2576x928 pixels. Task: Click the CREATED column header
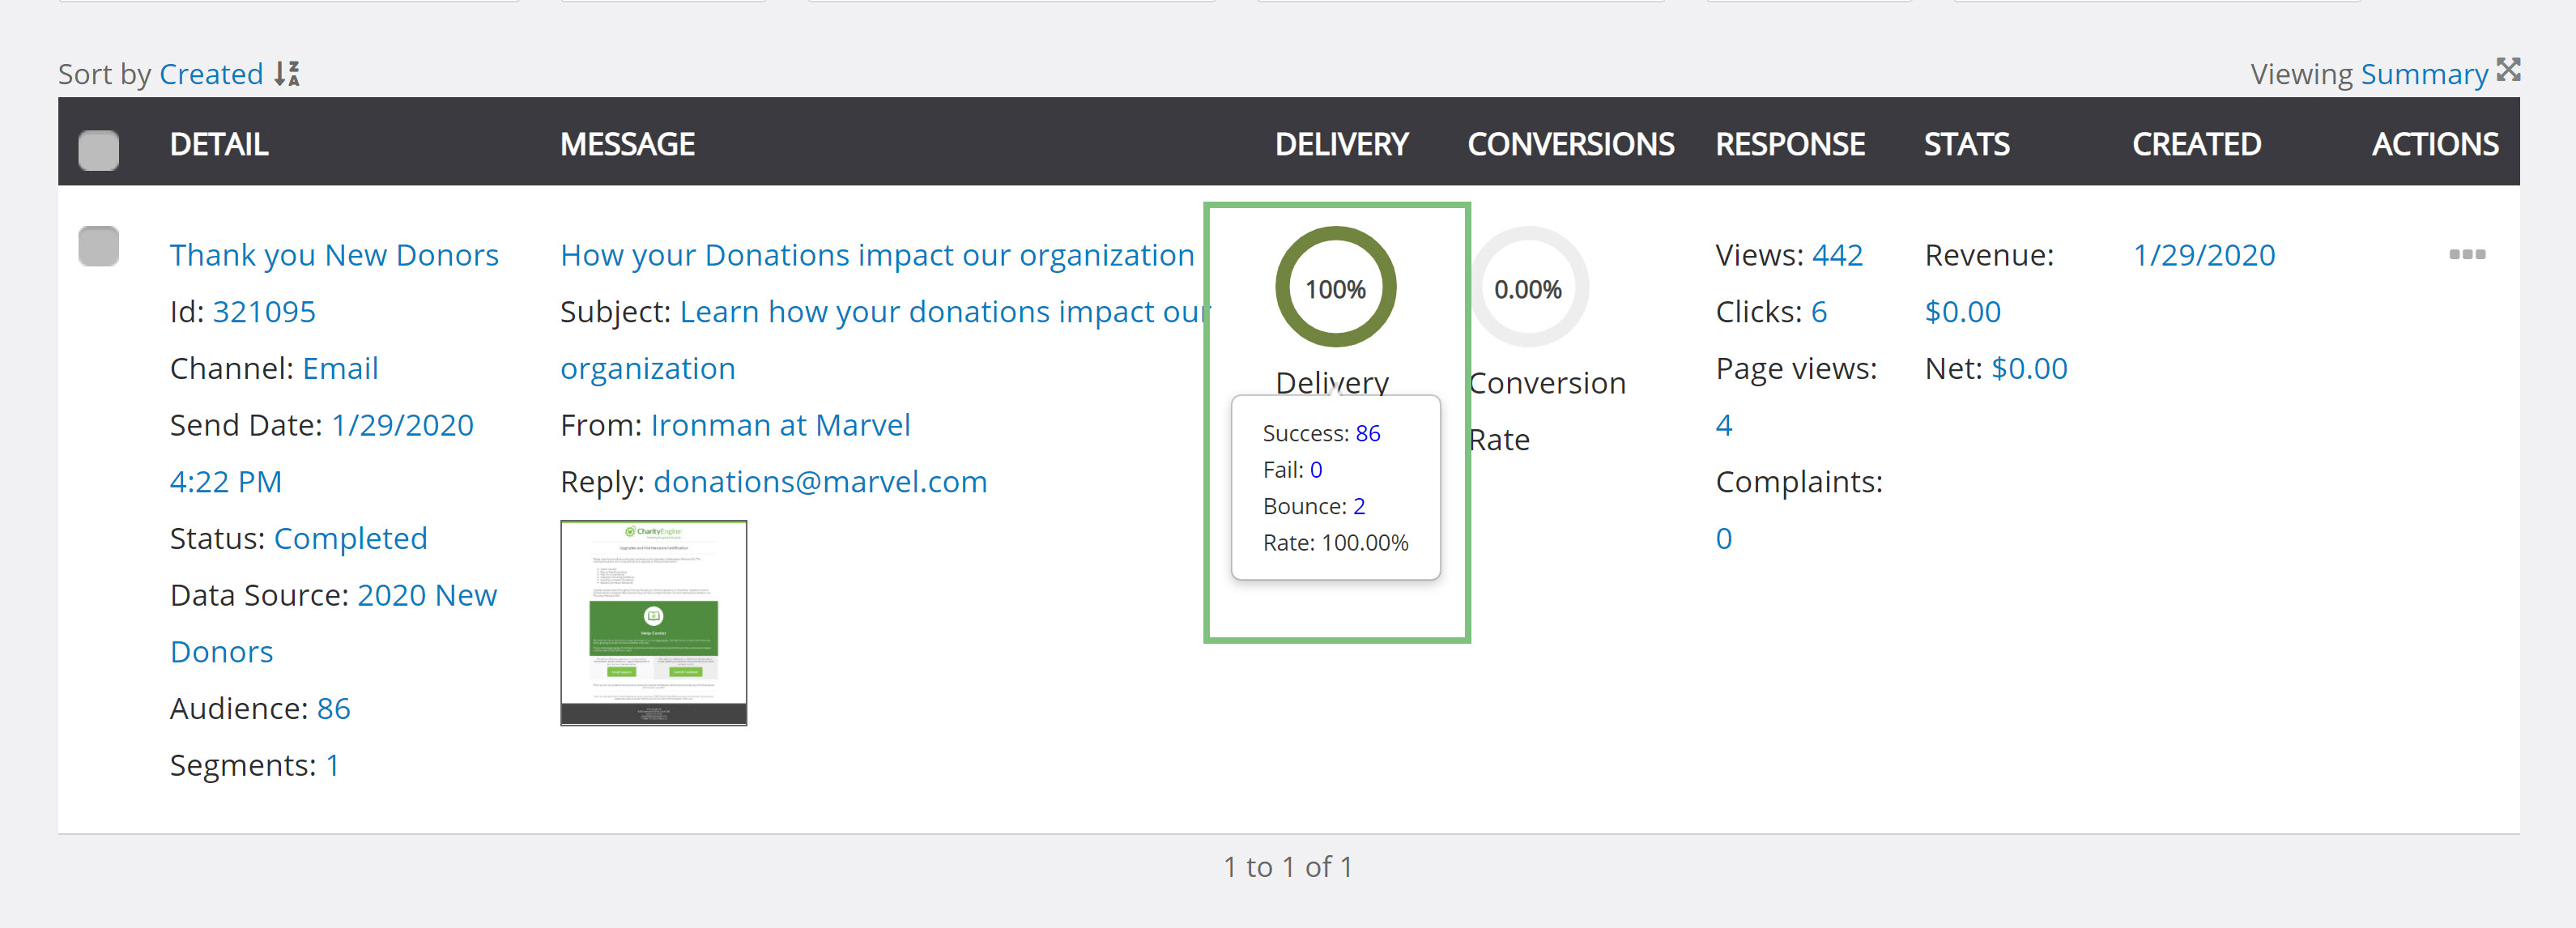[2196, 144]
